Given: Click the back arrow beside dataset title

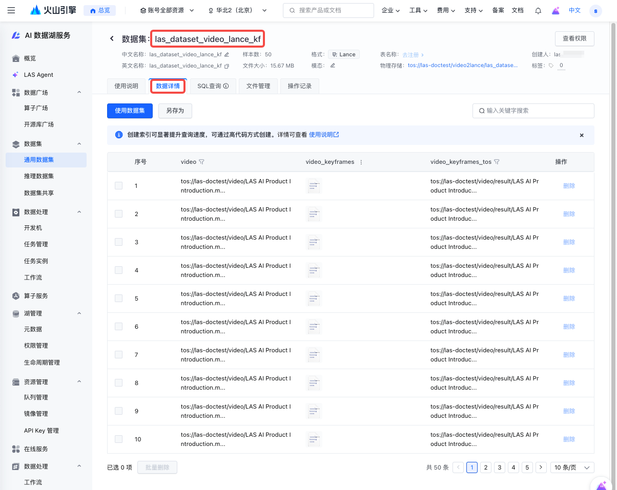Looking at the screenshot, I should tap(112, 39).
